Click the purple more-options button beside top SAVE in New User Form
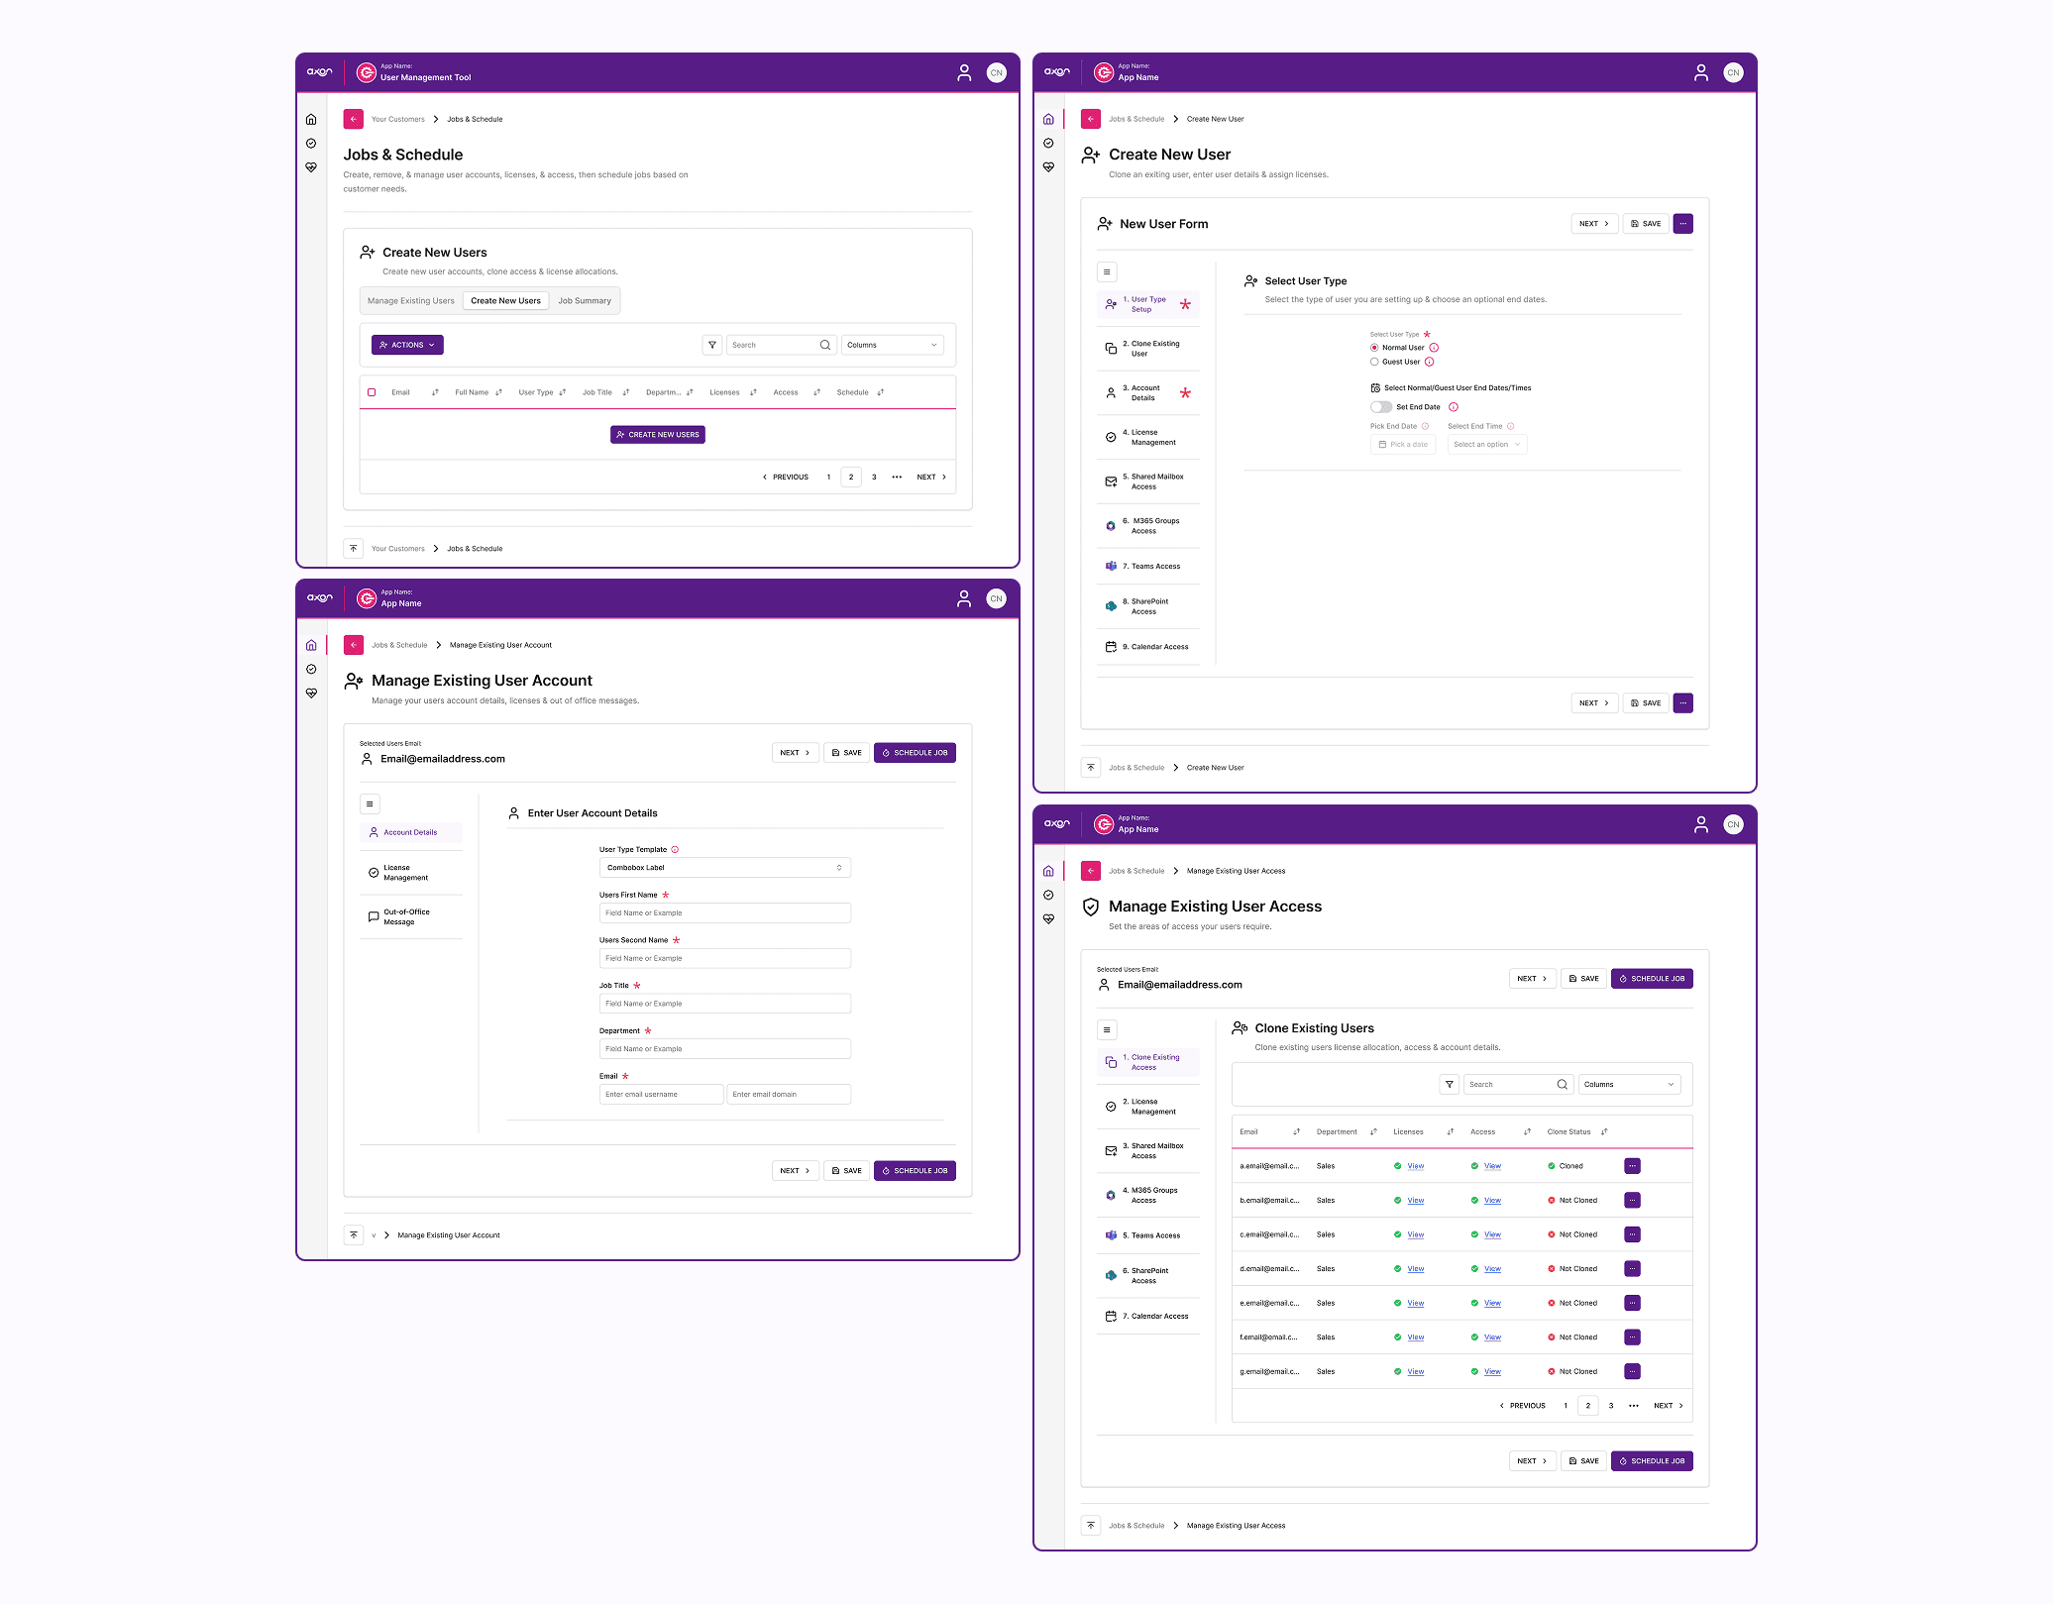 [1682, 224]
